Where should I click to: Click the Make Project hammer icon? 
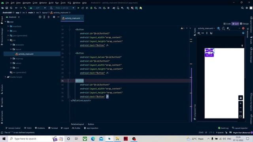pyautogui.click(x=25, y=8)
